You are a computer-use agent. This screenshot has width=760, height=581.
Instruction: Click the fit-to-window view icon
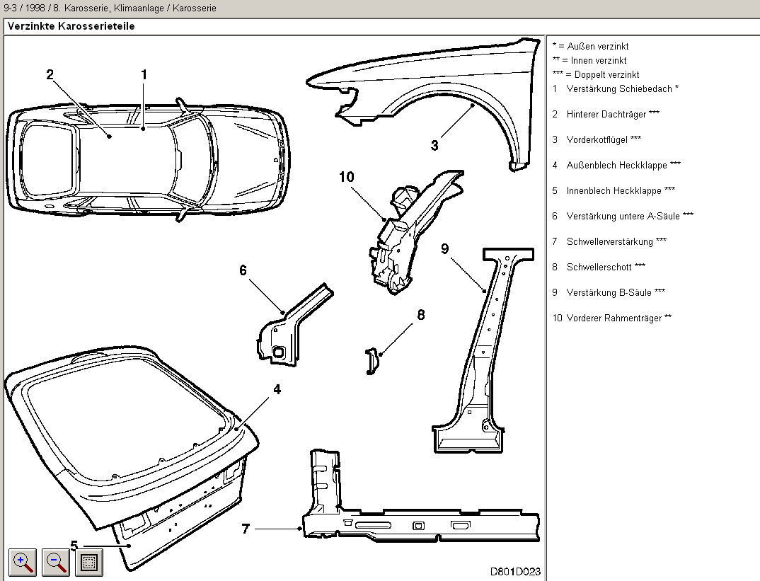tap(88, 562)
